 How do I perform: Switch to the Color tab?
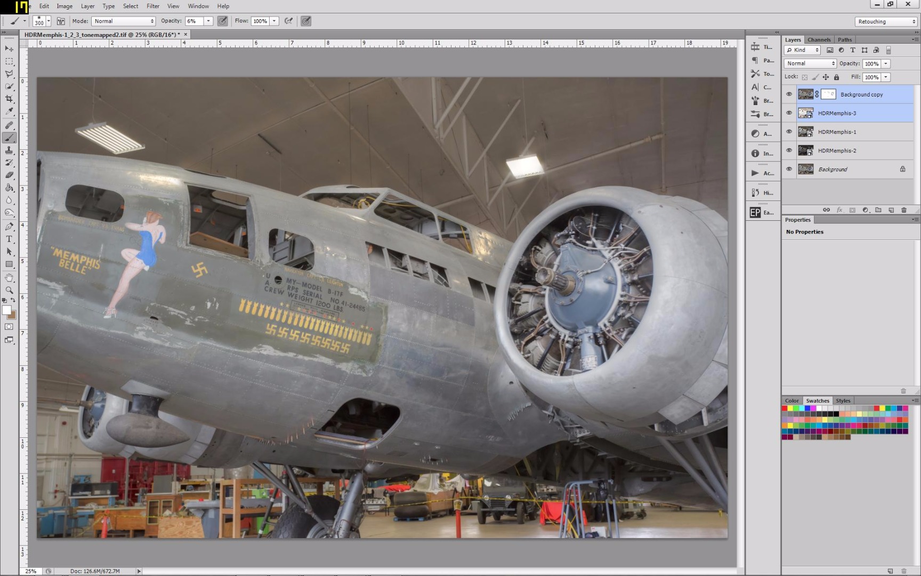[x=791, y=401]
